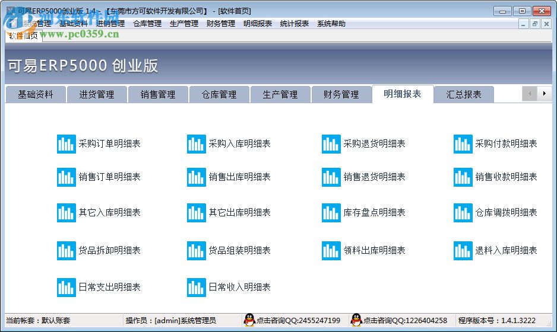
Task: Open the 财务管理 menu in menu bar
Action: (221, 24)
